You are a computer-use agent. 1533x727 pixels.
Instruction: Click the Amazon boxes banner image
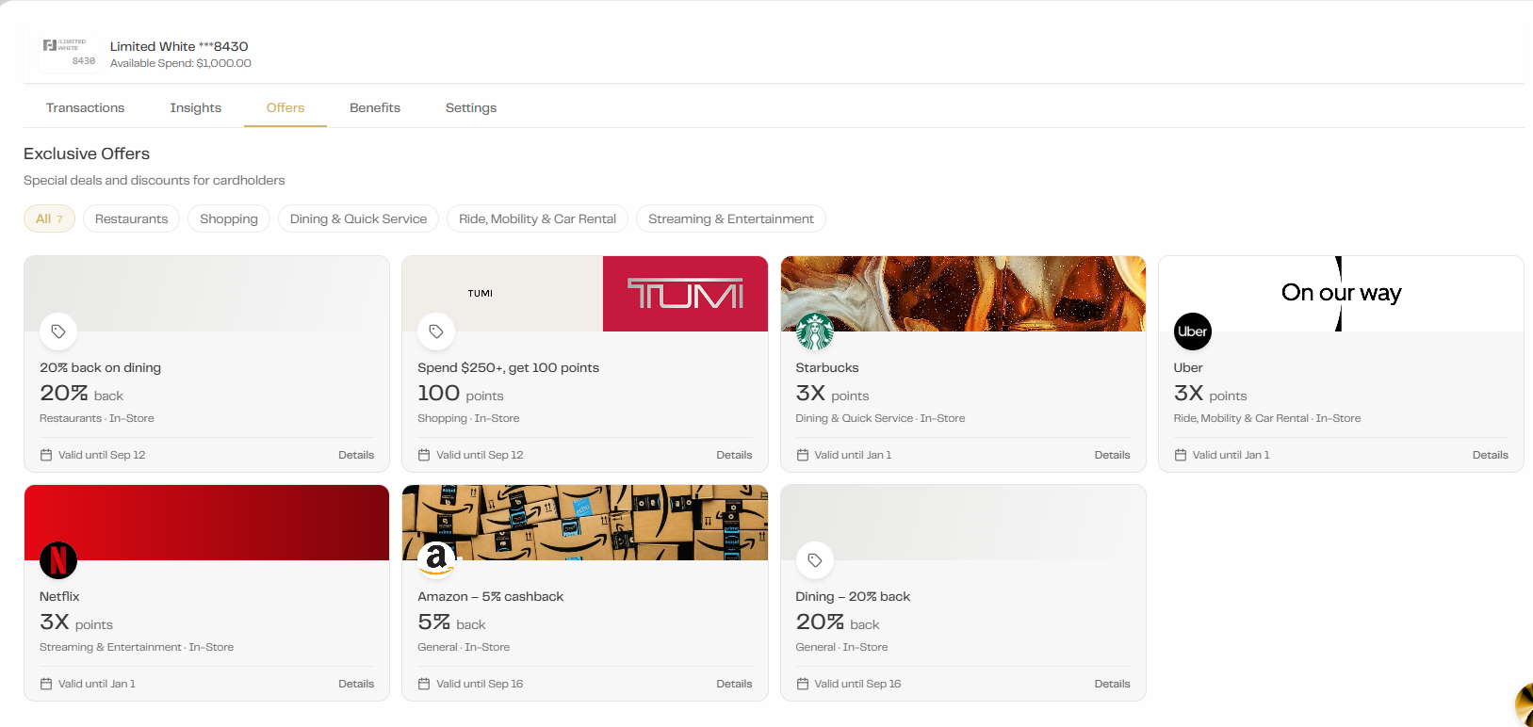(585, 523)
